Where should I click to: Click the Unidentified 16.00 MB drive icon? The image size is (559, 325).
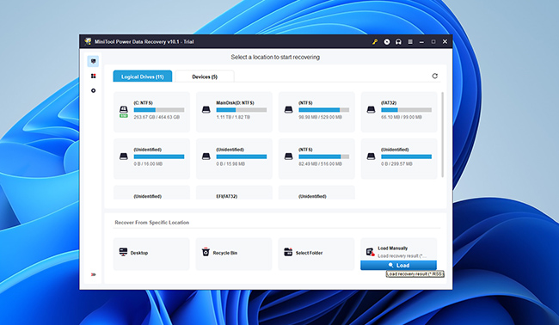123,156
